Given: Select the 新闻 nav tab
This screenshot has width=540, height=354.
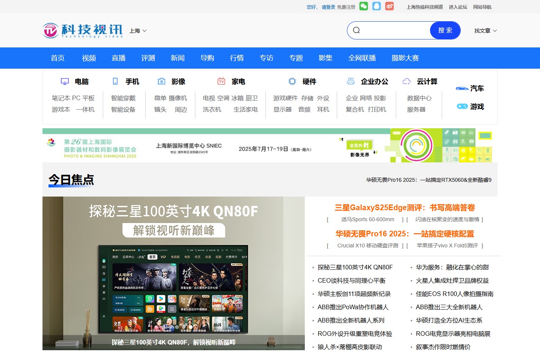Looking at the screenshot, I should point(178,58).
